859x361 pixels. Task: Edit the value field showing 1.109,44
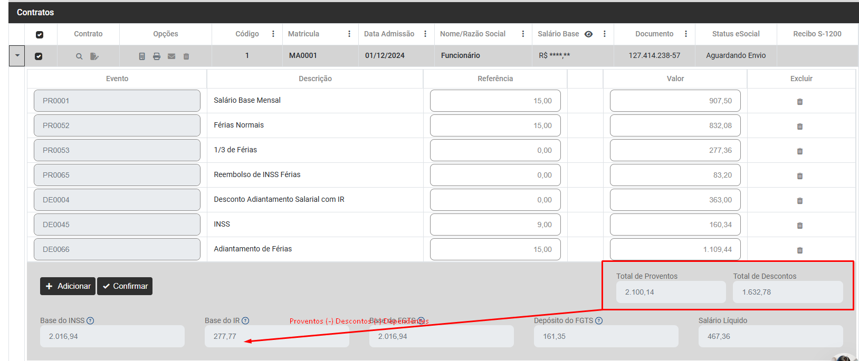[675, 249]
